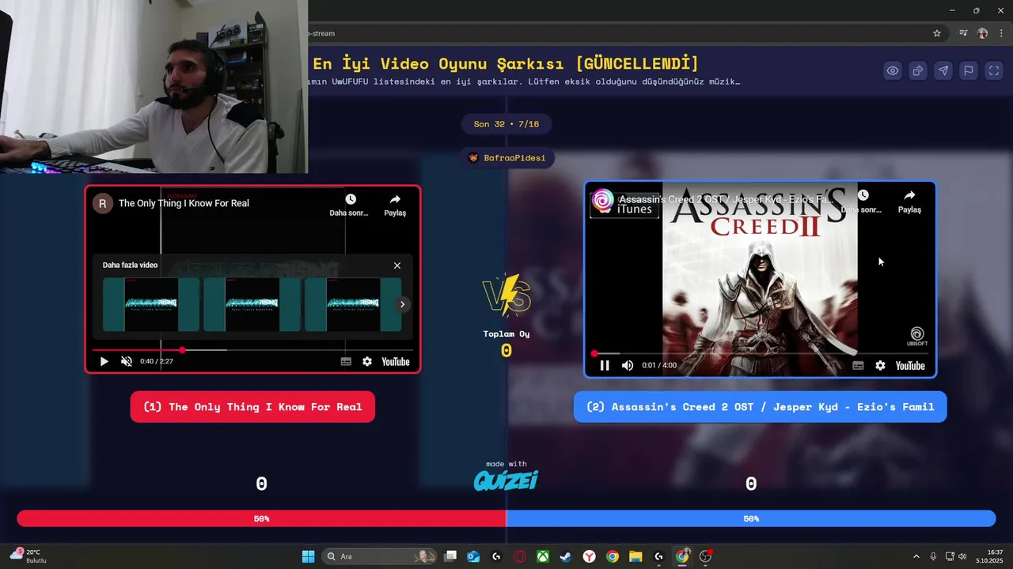
Task: Click Paylaş share on left video
Action: pyautogui.click(x=395, y=205)
